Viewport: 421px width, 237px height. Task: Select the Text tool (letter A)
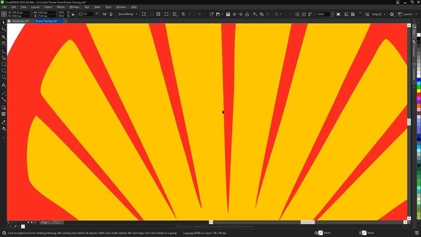click(x=3, y=85)
